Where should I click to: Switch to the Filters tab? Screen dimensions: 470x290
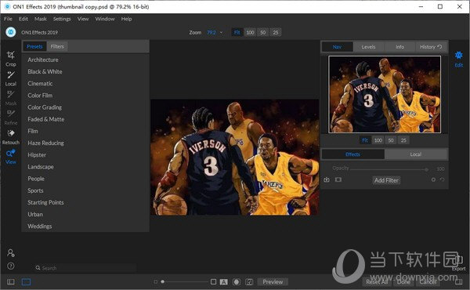click(57, 46)
